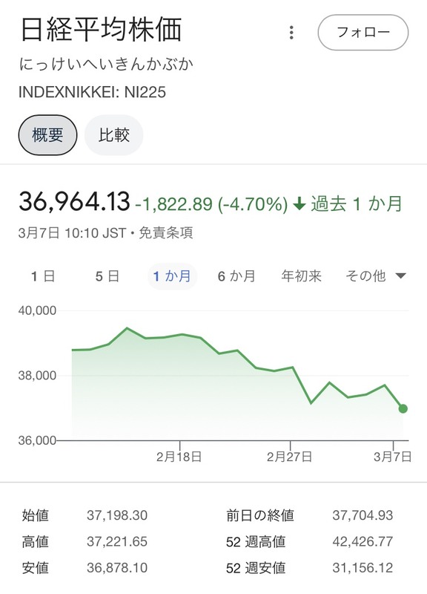Click the INDEXNIKKEI: NI225 ticker text
The image size is (427, 594).
92,92
